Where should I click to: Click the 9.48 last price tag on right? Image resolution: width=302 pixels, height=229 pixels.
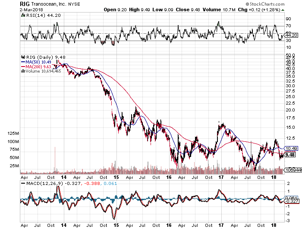[290, 155]
